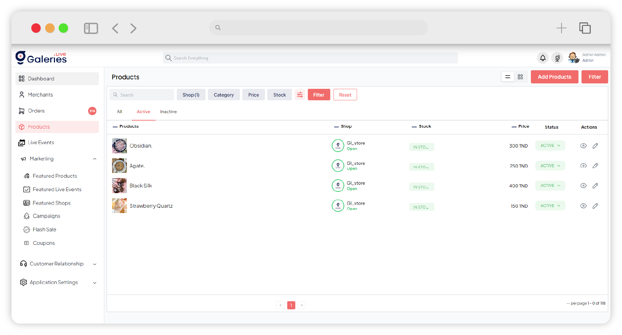622x335 pixels.
Task: View Agate product with eye icon
Action: 583,166
